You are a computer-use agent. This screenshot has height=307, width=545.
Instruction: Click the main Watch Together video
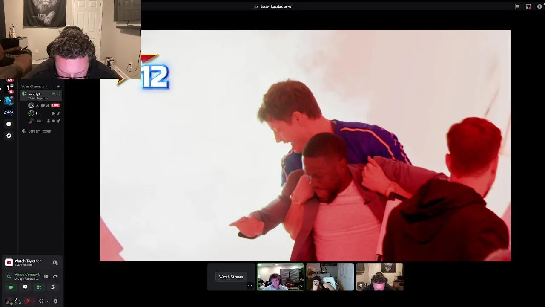tap(305, 145)
